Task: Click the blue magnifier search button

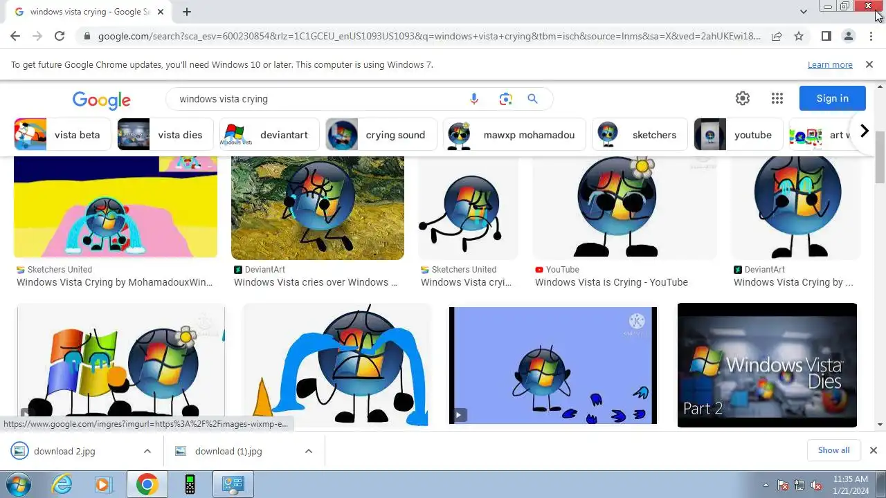Action: (532, 99)
